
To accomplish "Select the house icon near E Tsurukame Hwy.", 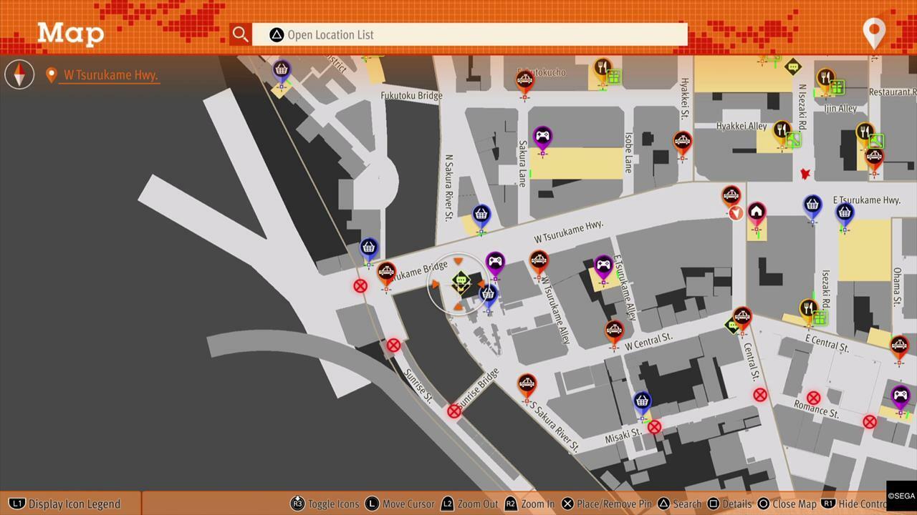I will click(x=757, y=212).
